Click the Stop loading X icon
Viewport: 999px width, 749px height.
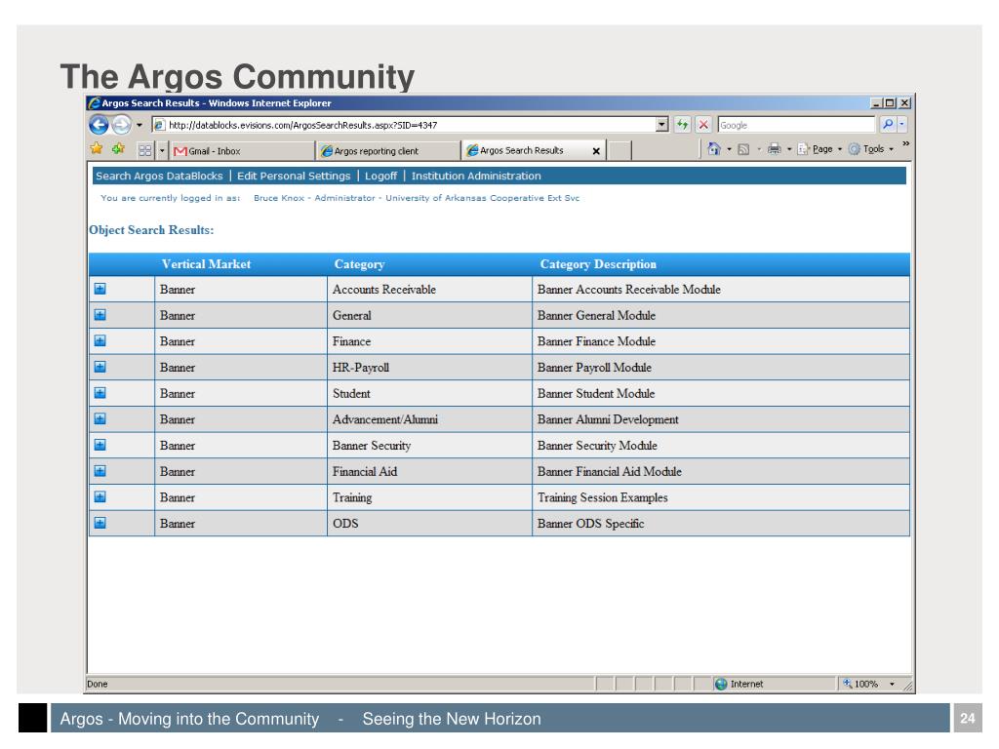point(703,125)
